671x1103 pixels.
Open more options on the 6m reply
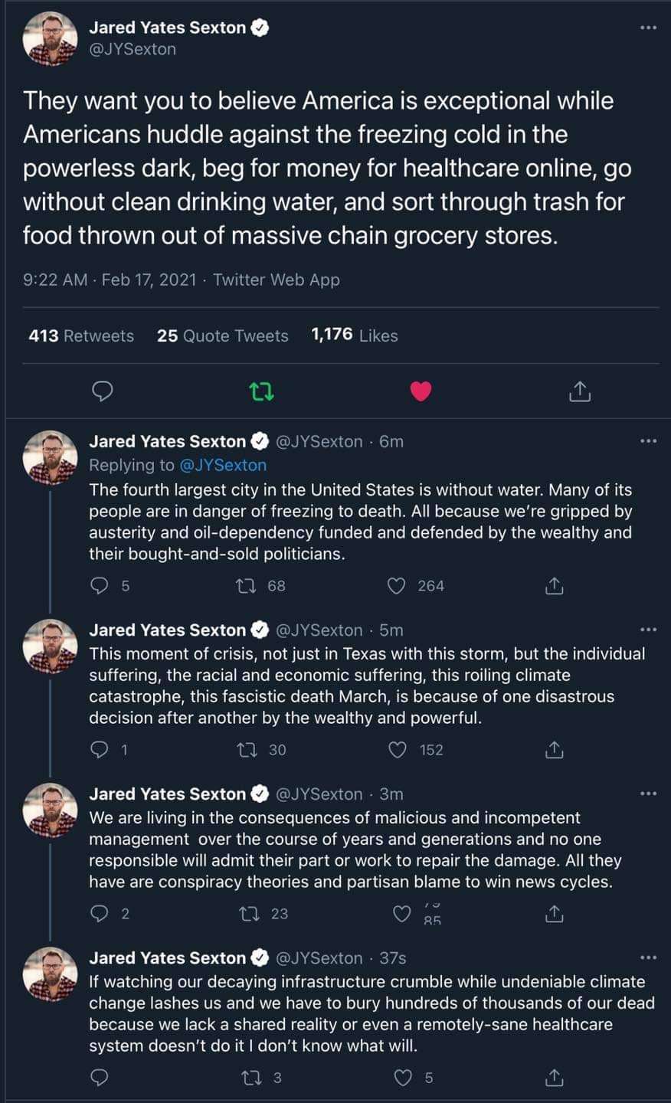point(648,441)
